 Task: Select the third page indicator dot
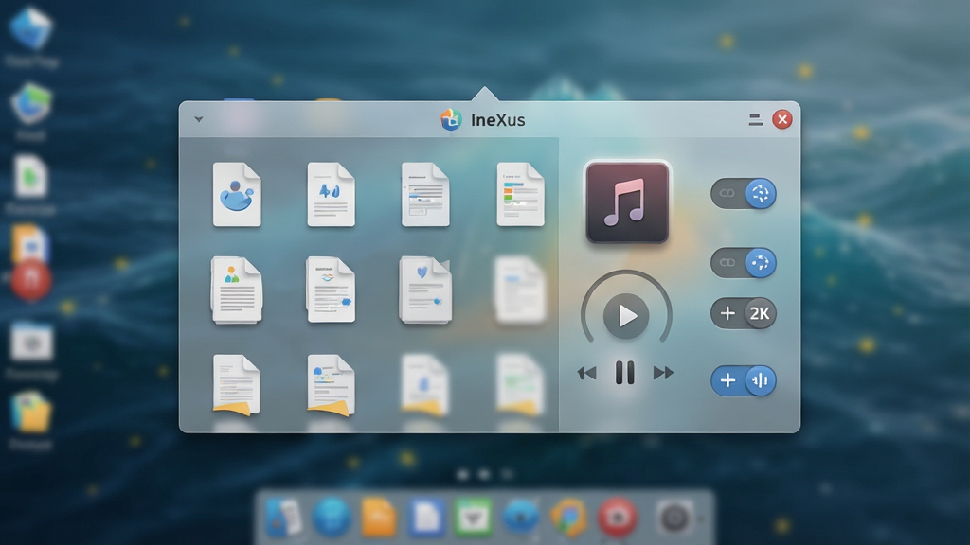click(x=508, y=474)
